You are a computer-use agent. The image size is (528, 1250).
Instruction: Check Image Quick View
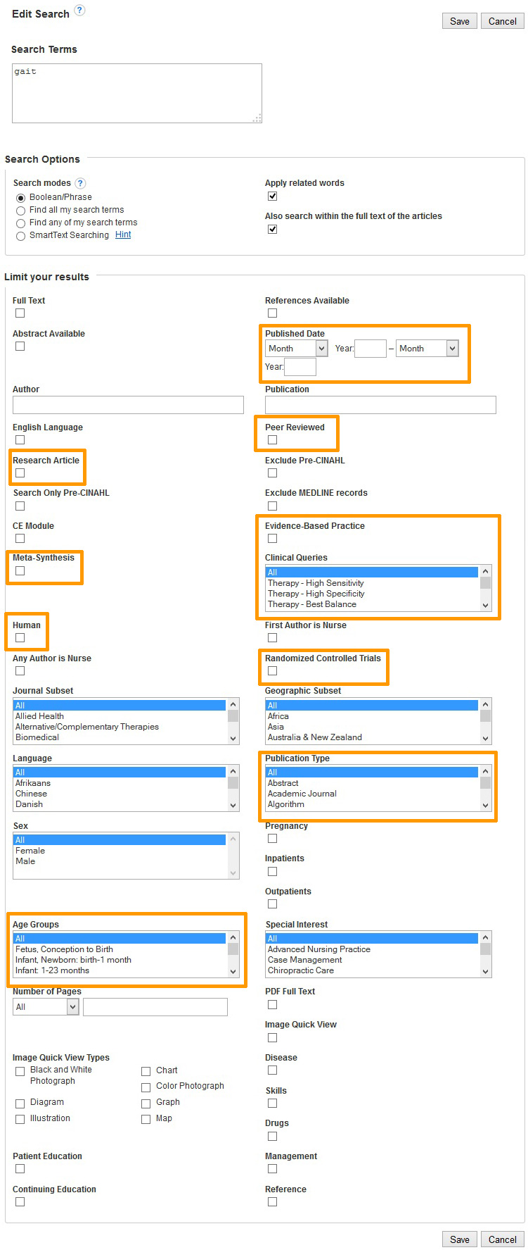tap(272, 1037)
